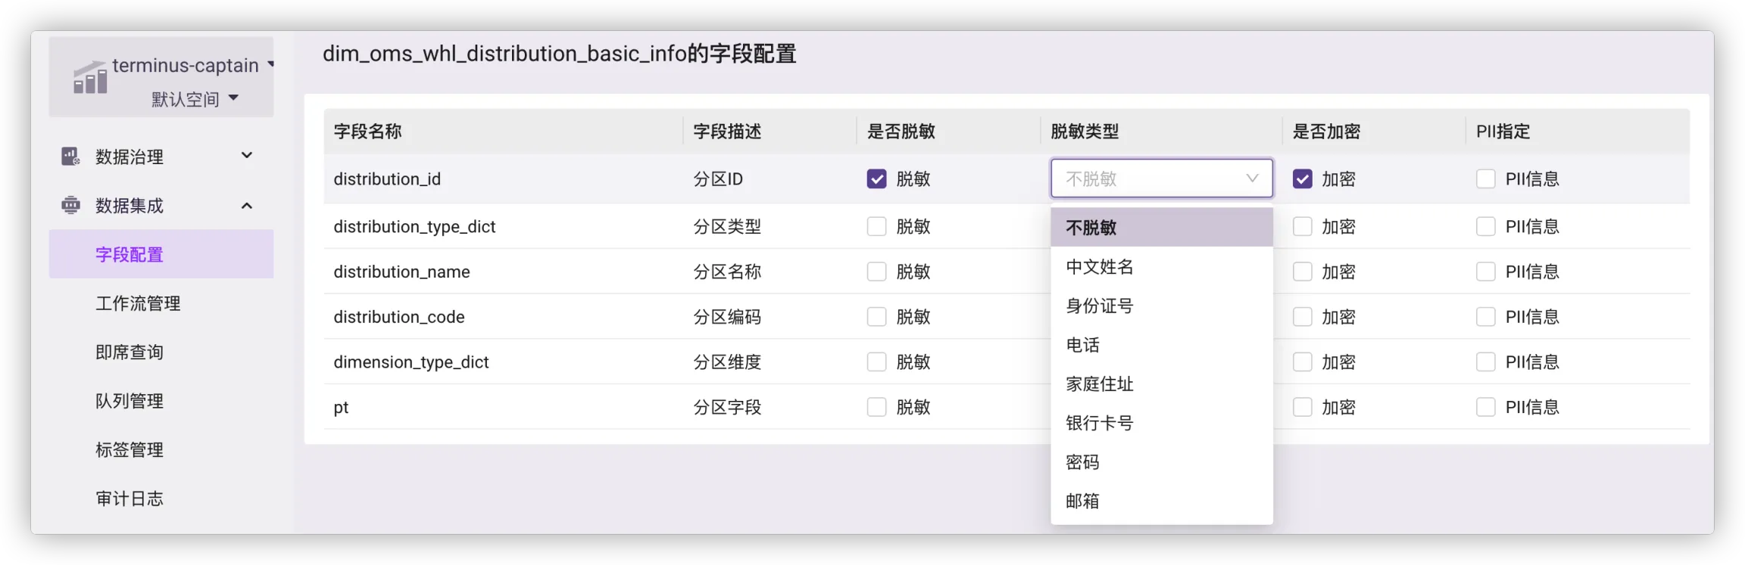1745x565 pixels.
Task: Pick 邮箱 from the masking type list
Action: (x=1082, y=501)
